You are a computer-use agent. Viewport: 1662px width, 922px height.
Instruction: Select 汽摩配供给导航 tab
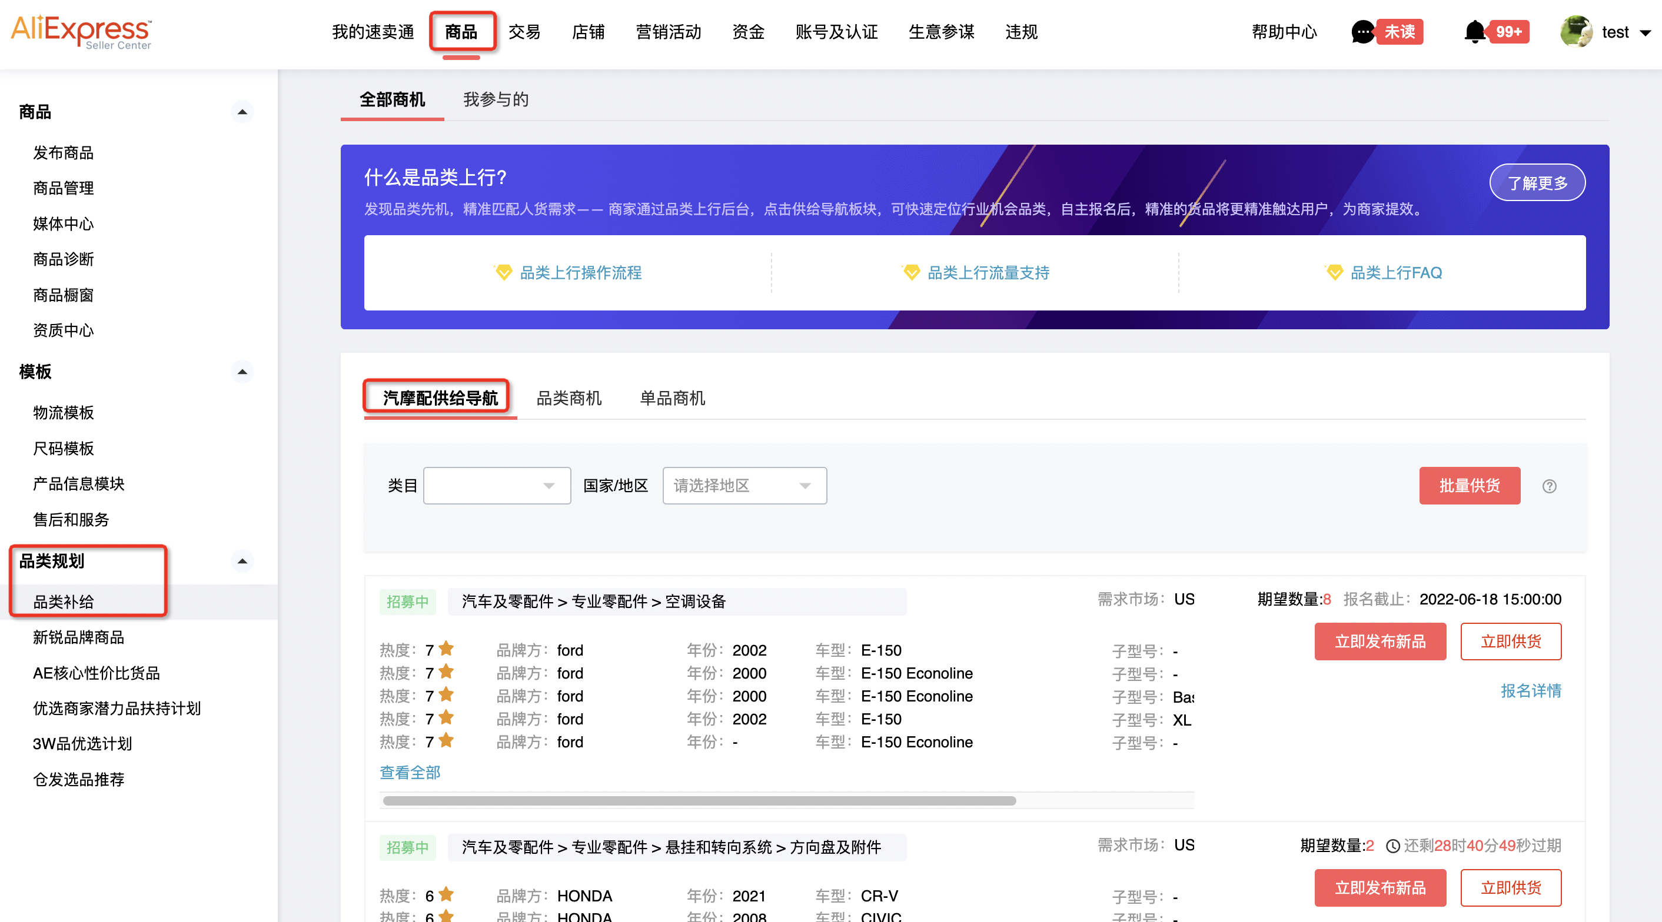440,398
